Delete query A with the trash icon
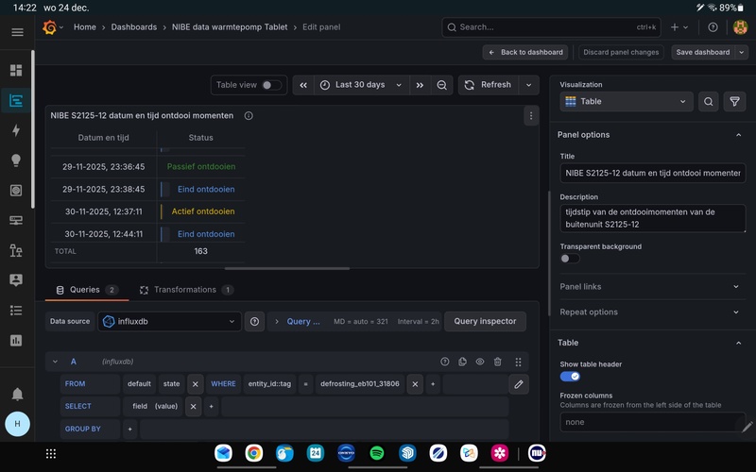Screen dimensions: 756x472 click(498, 362)
